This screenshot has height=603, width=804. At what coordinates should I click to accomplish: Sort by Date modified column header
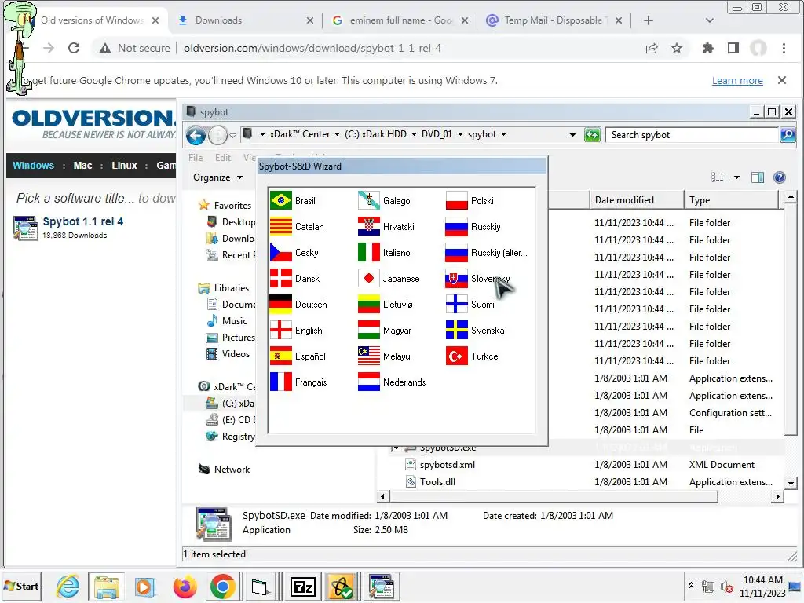pyautogui.click(x=636, y=200)
